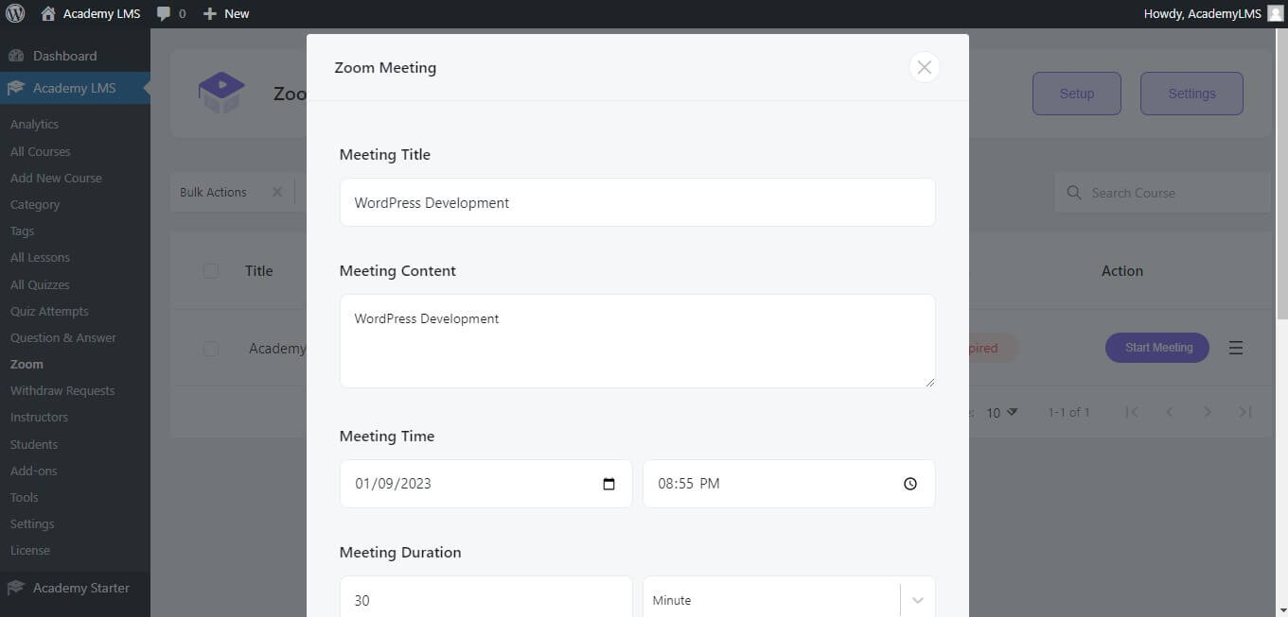Open the WordPress logo menu

coord(14,13)
